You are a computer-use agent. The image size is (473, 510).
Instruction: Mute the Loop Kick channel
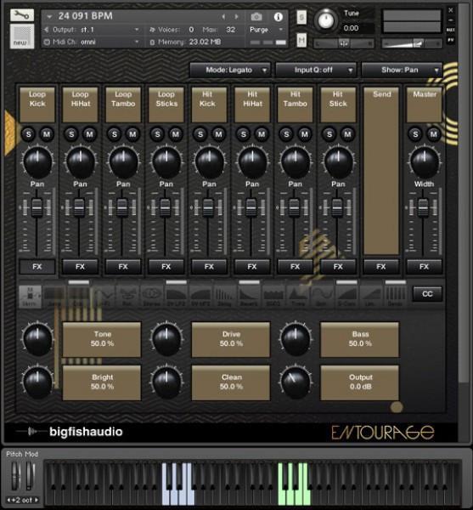pos(47,134)
